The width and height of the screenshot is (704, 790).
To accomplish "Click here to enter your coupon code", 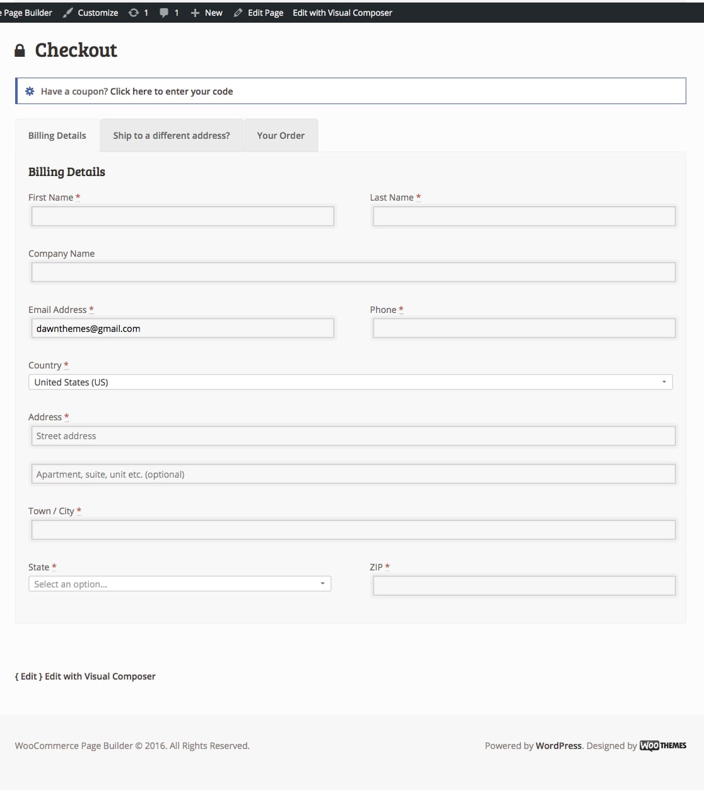I will click(x=172, y=91).
